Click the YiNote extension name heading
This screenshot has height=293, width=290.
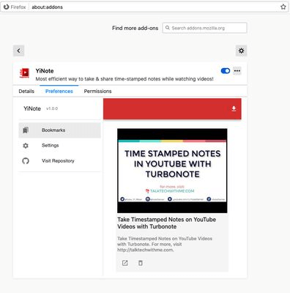[x=45, y=71]
